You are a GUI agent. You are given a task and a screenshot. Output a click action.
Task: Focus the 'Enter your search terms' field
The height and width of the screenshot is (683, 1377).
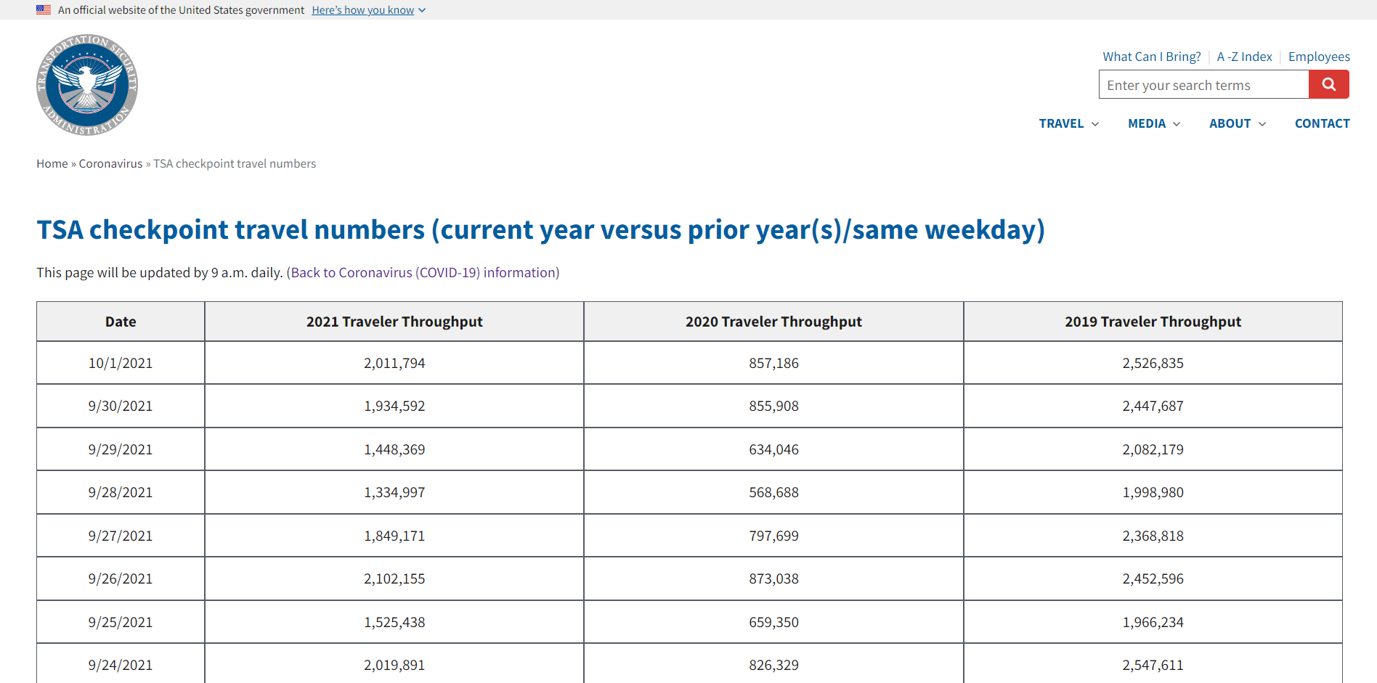click(1204, 84)
